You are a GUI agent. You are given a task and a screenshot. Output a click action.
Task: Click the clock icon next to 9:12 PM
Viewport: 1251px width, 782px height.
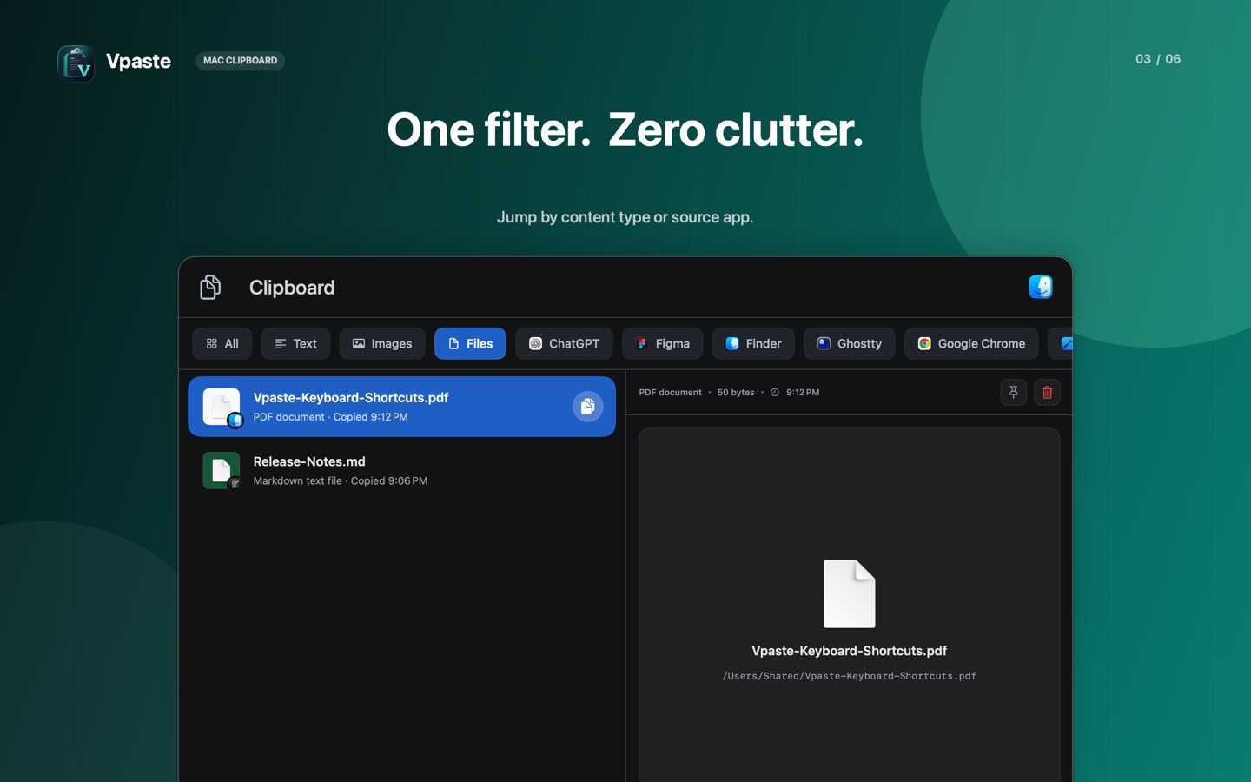pyautogui.click(x=775, y=393)
